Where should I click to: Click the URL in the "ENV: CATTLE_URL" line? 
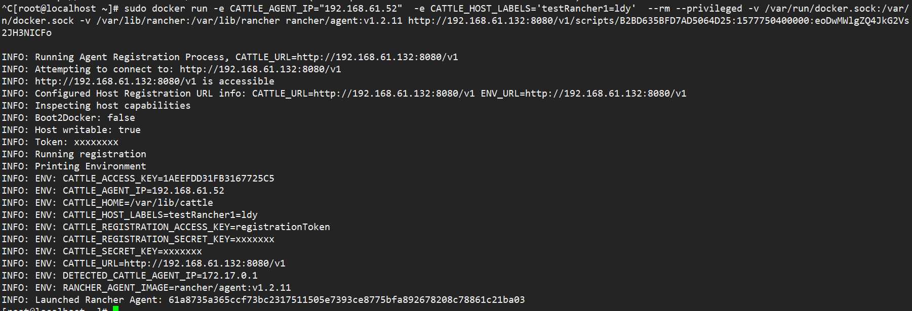click(x=205, y=263)
